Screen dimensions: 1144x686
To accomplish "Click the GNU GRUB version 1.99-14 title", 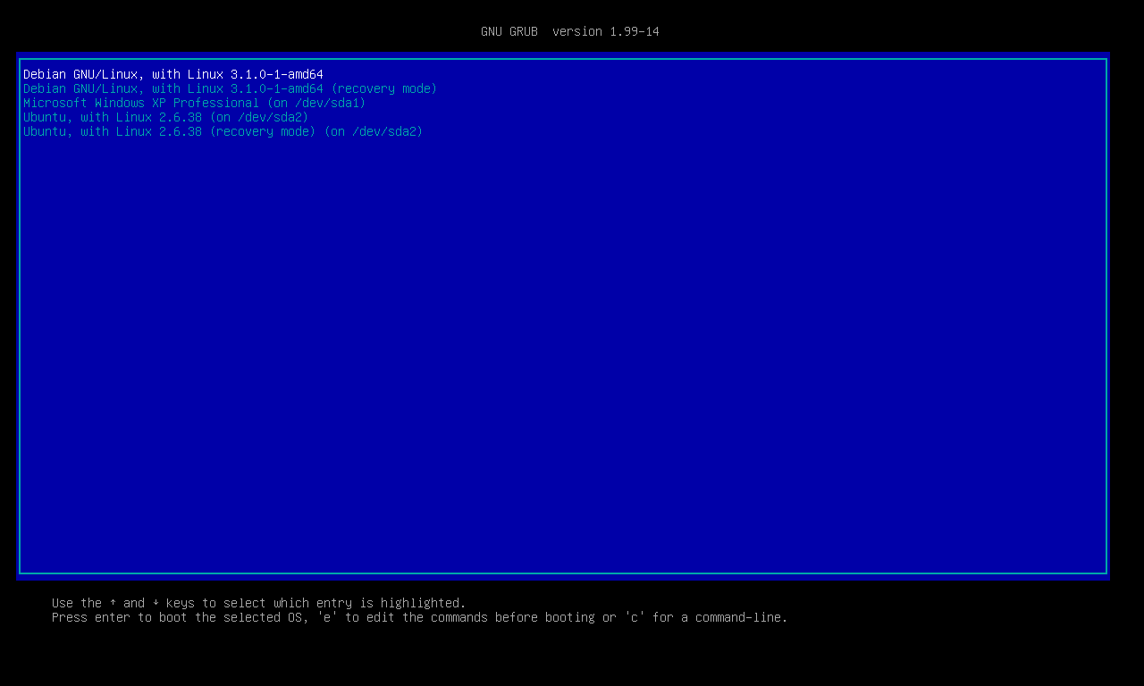I will [x=570, y=31].
